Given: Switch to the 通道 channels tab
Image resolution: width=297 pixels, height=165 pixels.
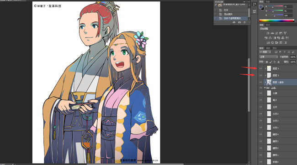Looking at the screenshot, I should (268, 48).
